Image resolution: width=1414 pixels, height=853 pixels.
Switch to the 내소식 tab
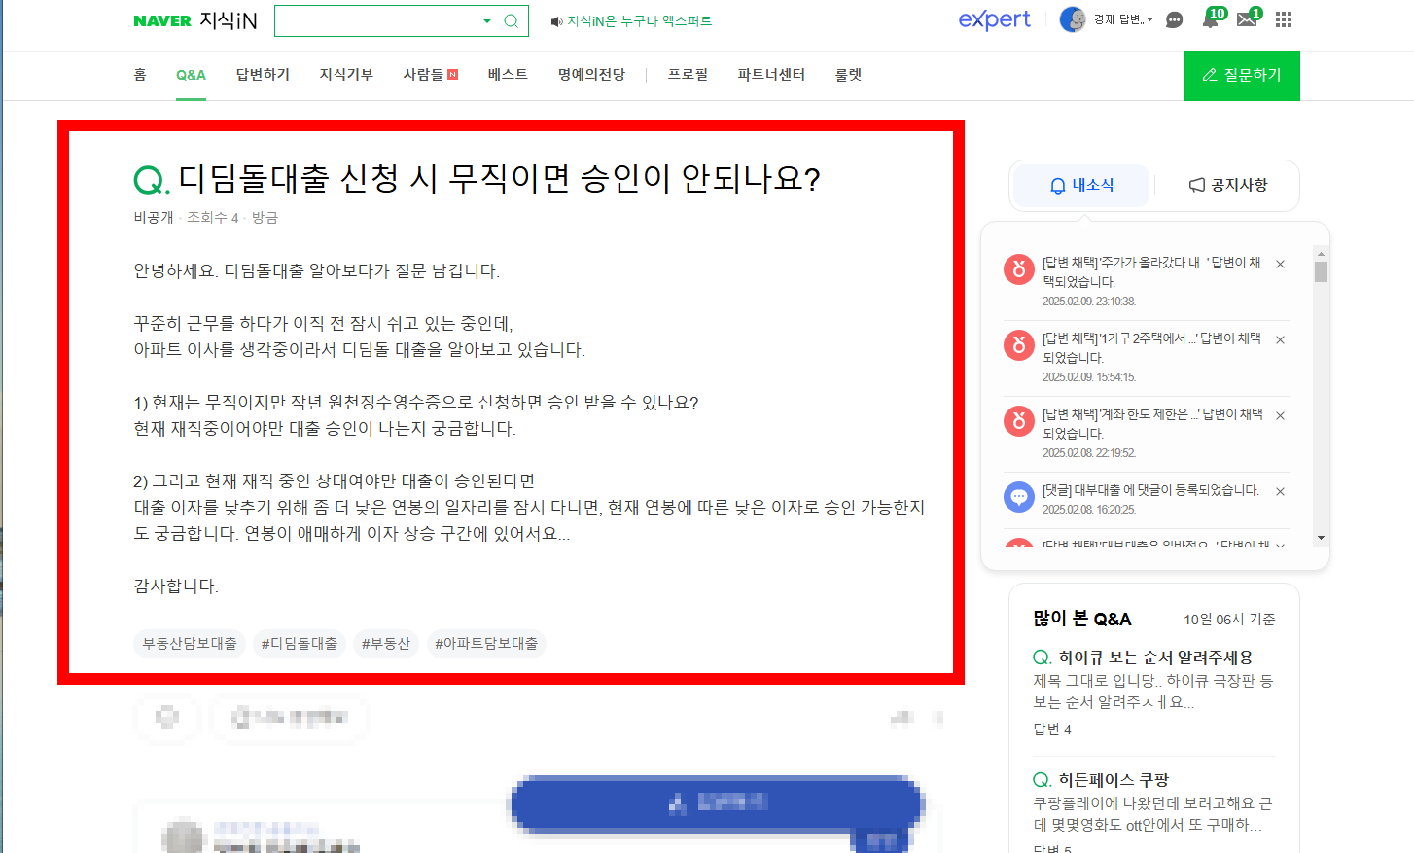[1081, 185]
